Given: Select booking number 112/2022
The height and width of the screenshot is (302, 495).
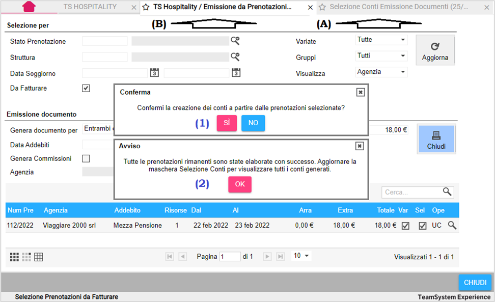Looking at the screenshot, I should [20, 225].
